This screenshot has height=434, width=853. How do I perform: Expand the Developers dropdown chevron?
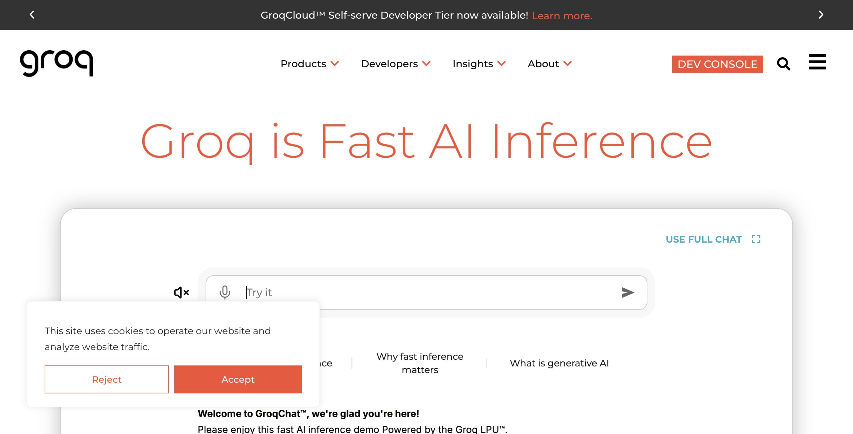point(426,64)
